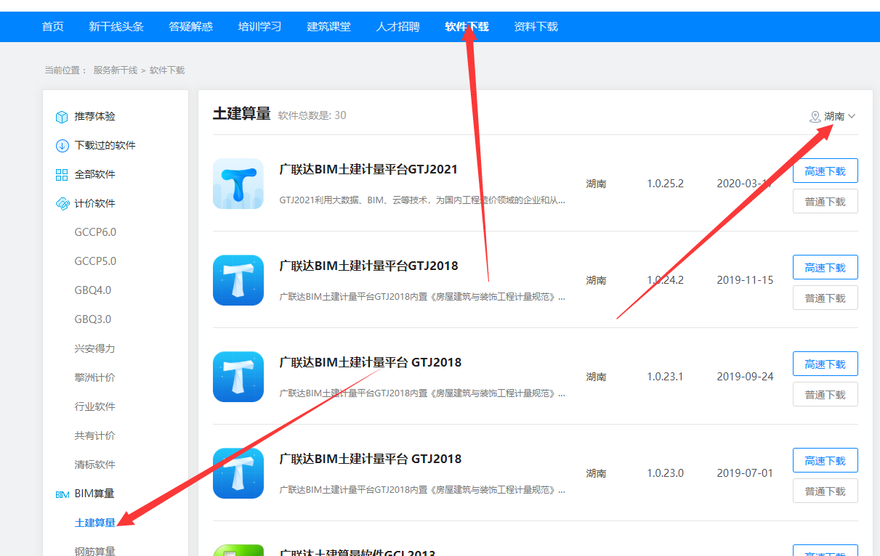Screen dimensions: 880x556
Task: Open GTJ2018 logo for version 1.0.24.2
Action: click(238, 280)
